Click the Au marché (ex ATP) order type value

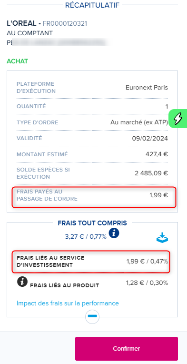pyautogui.click(x=139, y=122)
